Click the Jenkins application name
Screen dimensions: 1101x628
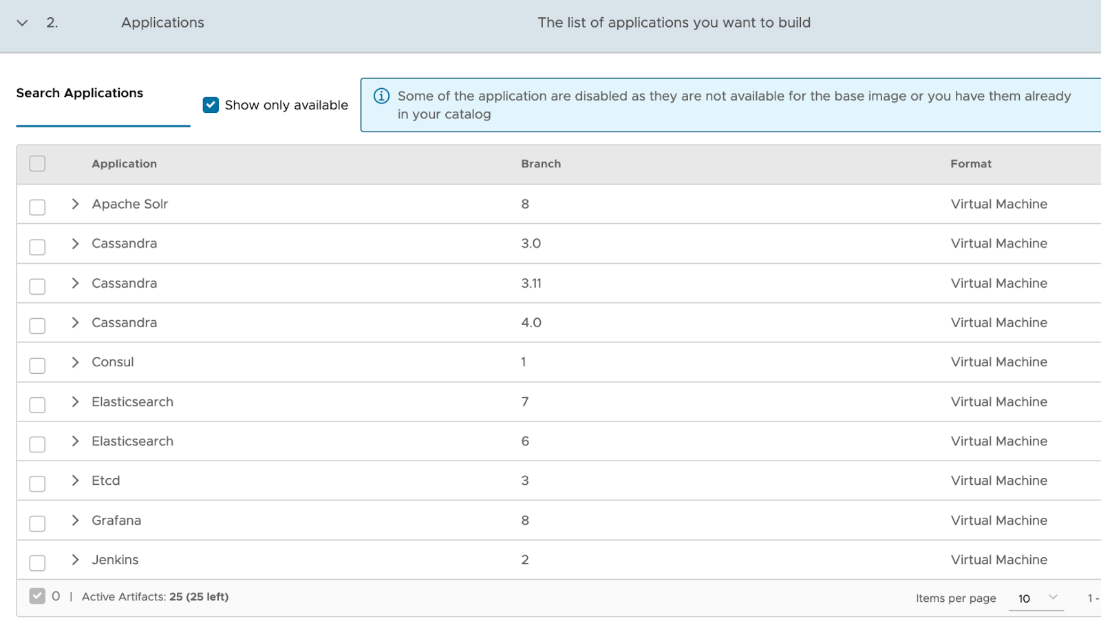coord(115,560)
